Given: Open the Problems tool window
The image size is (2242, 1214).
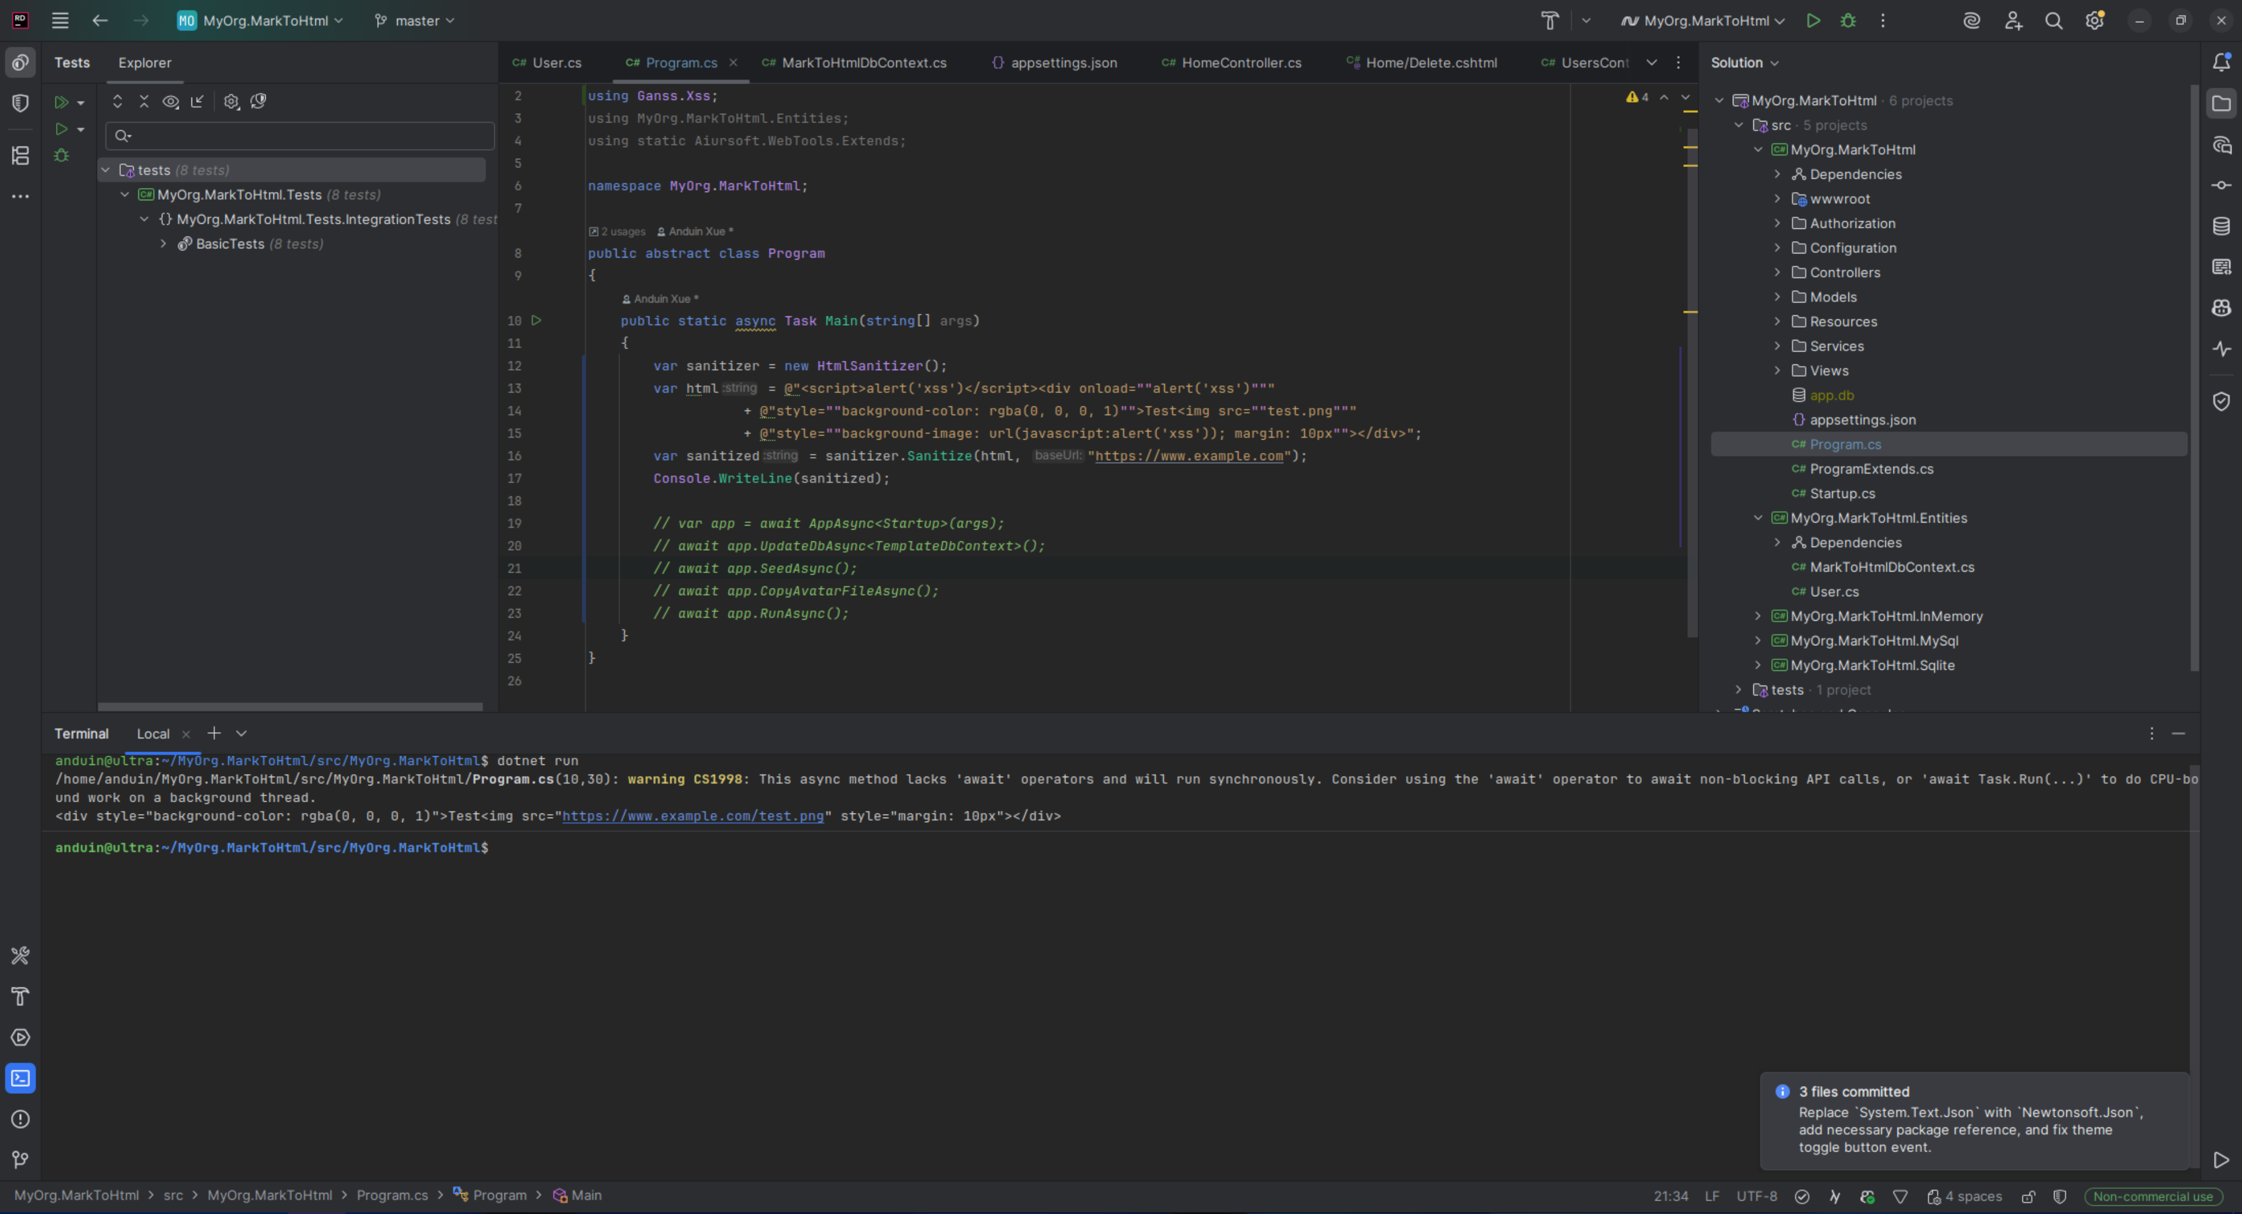Looking at the screenshot, I should (20, 1119).
